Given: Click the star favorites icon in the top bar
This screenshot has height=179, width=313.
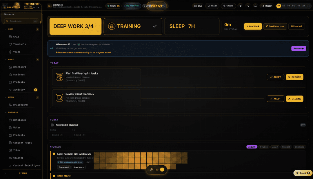Looking at the screenshot, I should point(241,6).
